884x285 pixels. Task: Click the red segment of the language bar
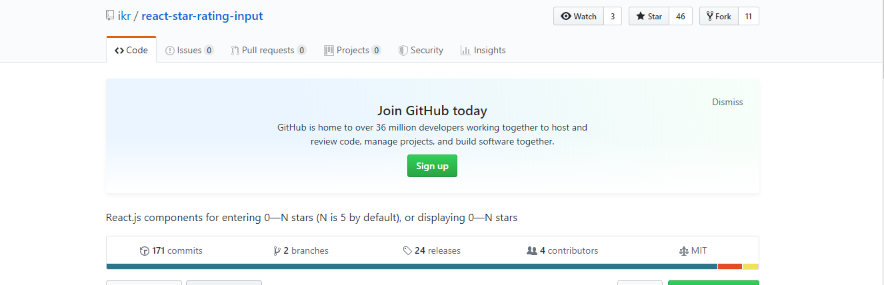(730, 266)
